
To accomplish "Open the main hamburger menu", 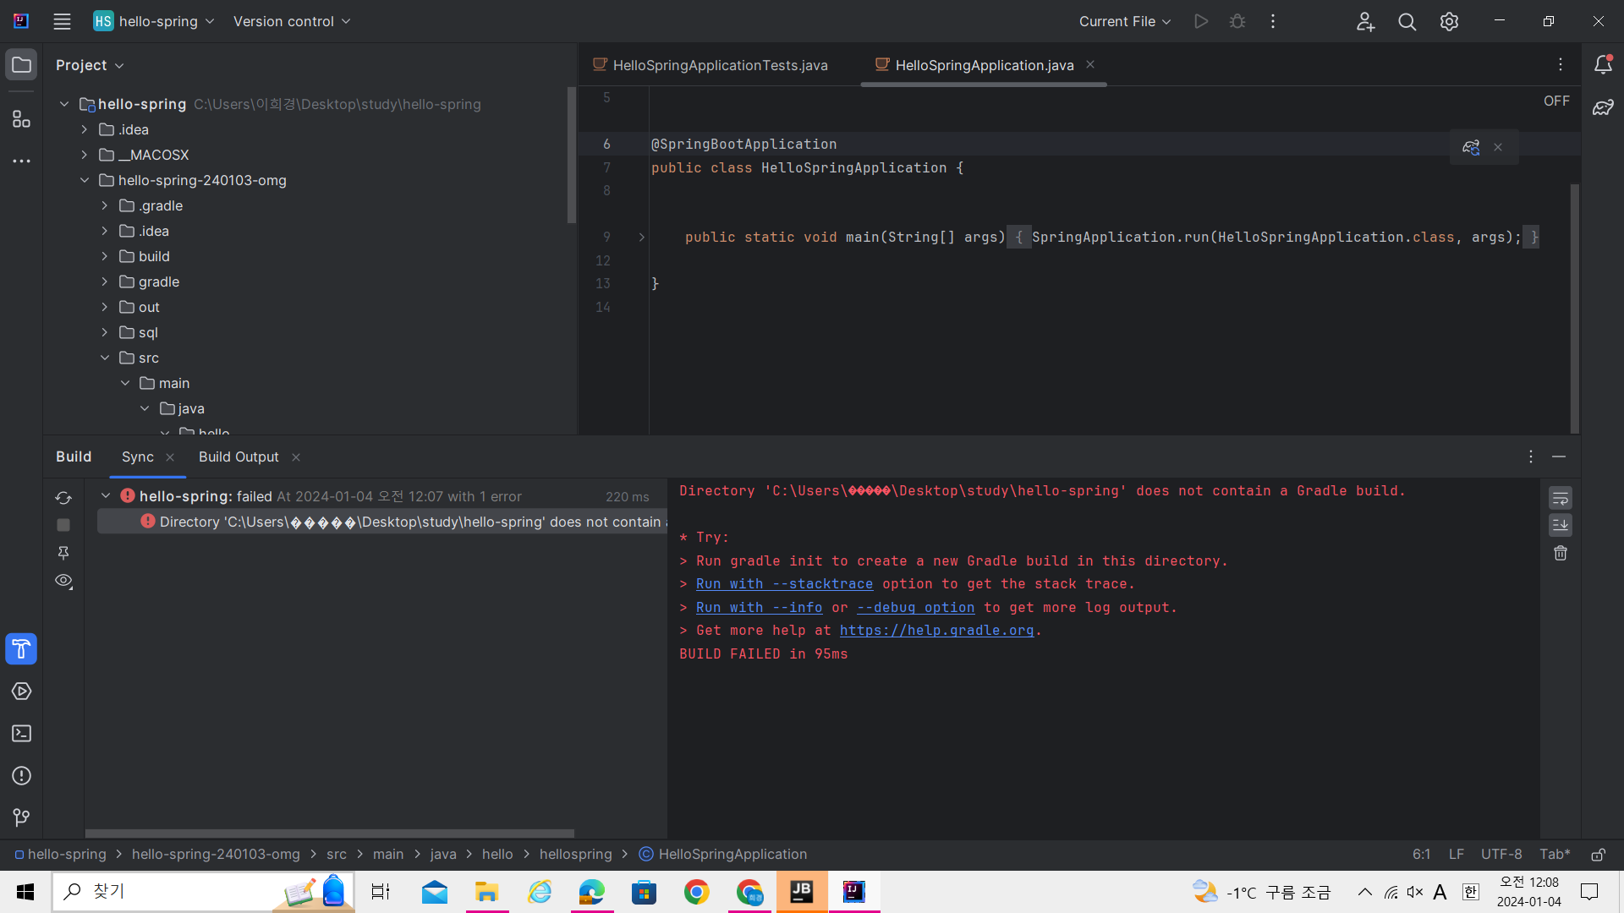I will click(62, 21).
